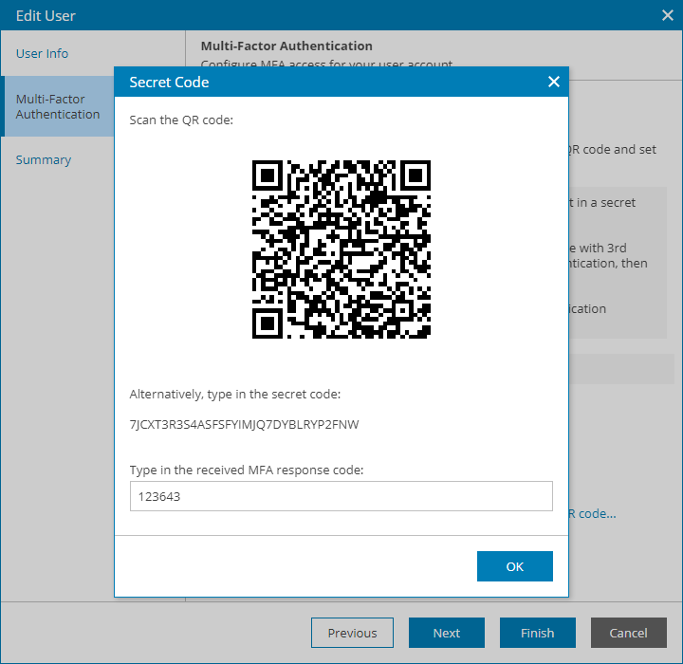Click the partially hidden 'R code...' link

[x=592, y=514]
